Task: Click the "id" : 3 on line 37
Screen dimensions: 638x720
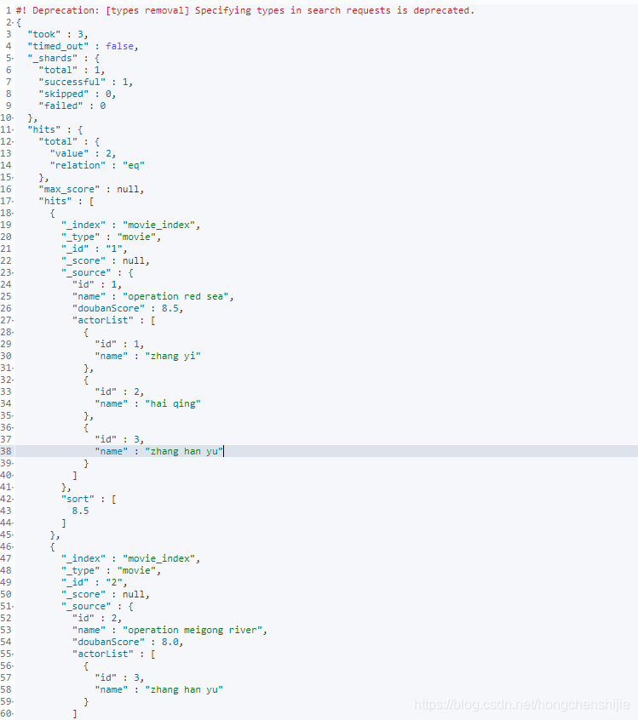Action: click(119, 439)
